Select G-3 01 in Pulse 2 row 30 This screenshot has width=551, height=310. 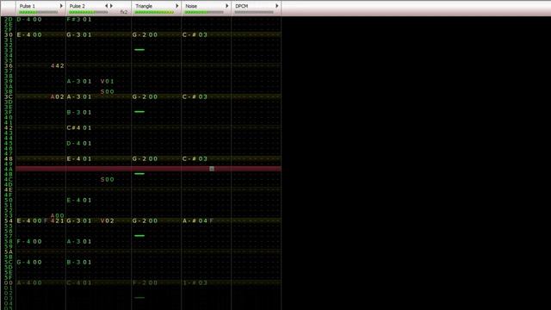[x=79, y=34]
